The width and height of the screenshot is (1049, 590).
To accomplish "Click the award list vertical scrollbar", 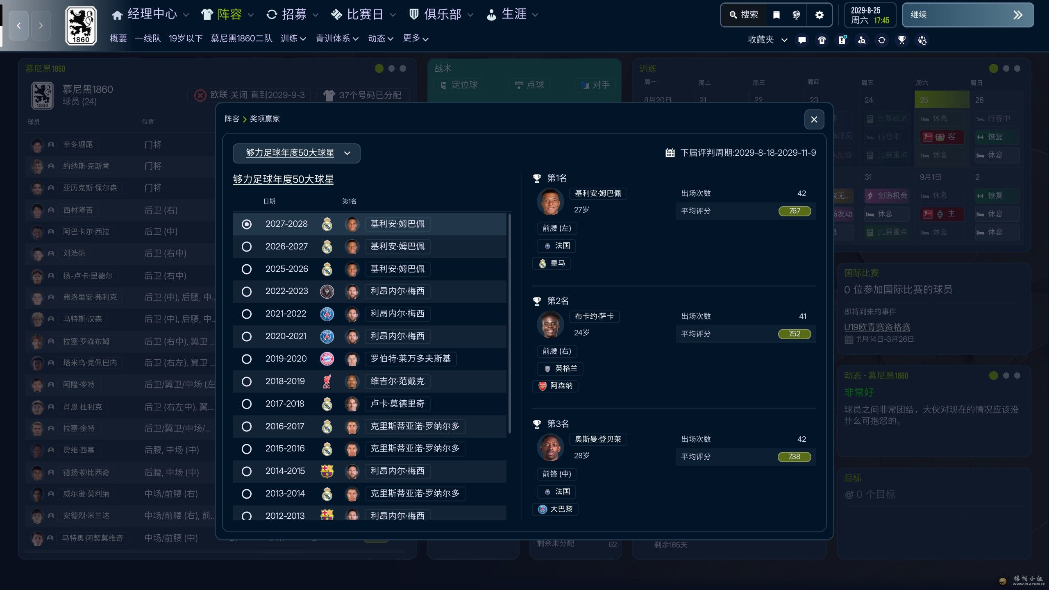I will [509, 324].
